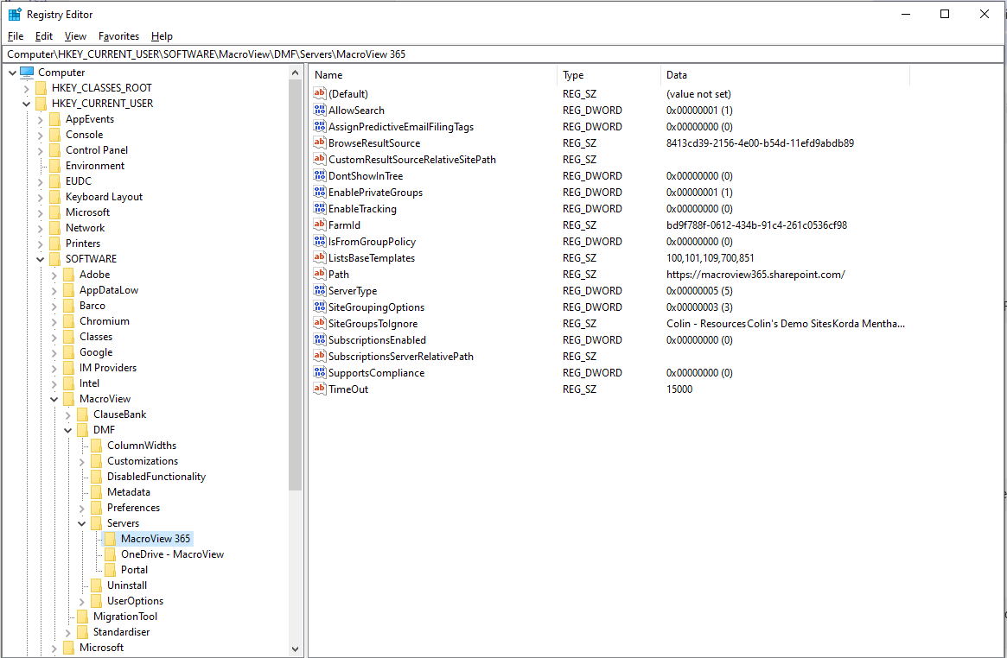Click the string icon beside FarmId
Image resolution: width=1007 pixels, height=658 pixels.
320,225
